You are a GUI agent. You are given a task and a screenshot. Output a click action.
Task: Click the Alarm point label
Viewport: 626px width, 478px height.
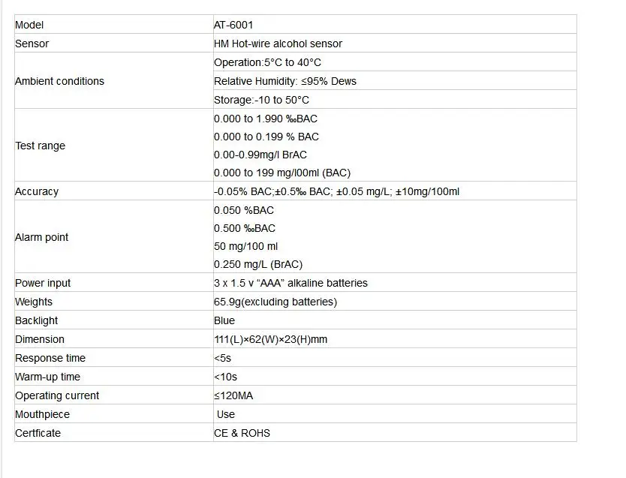point(41,237)
